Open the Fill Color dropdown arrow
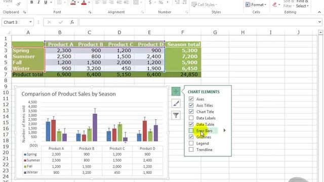Screen dimensions: 324x182 (78, 2)
